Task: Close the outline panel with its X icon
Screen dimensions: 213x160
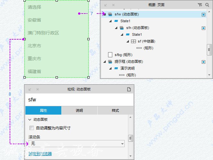Action: tap(113, 5)
